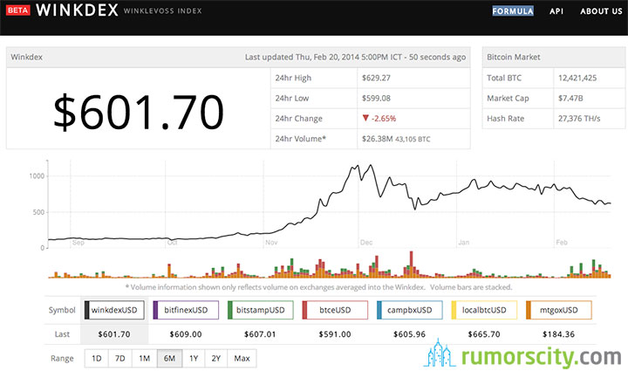Image resolution: width=628 pixels, height=371 pixels.
Task: Click the Bitcoin Market panel header
Action: (x=554, y=57)
